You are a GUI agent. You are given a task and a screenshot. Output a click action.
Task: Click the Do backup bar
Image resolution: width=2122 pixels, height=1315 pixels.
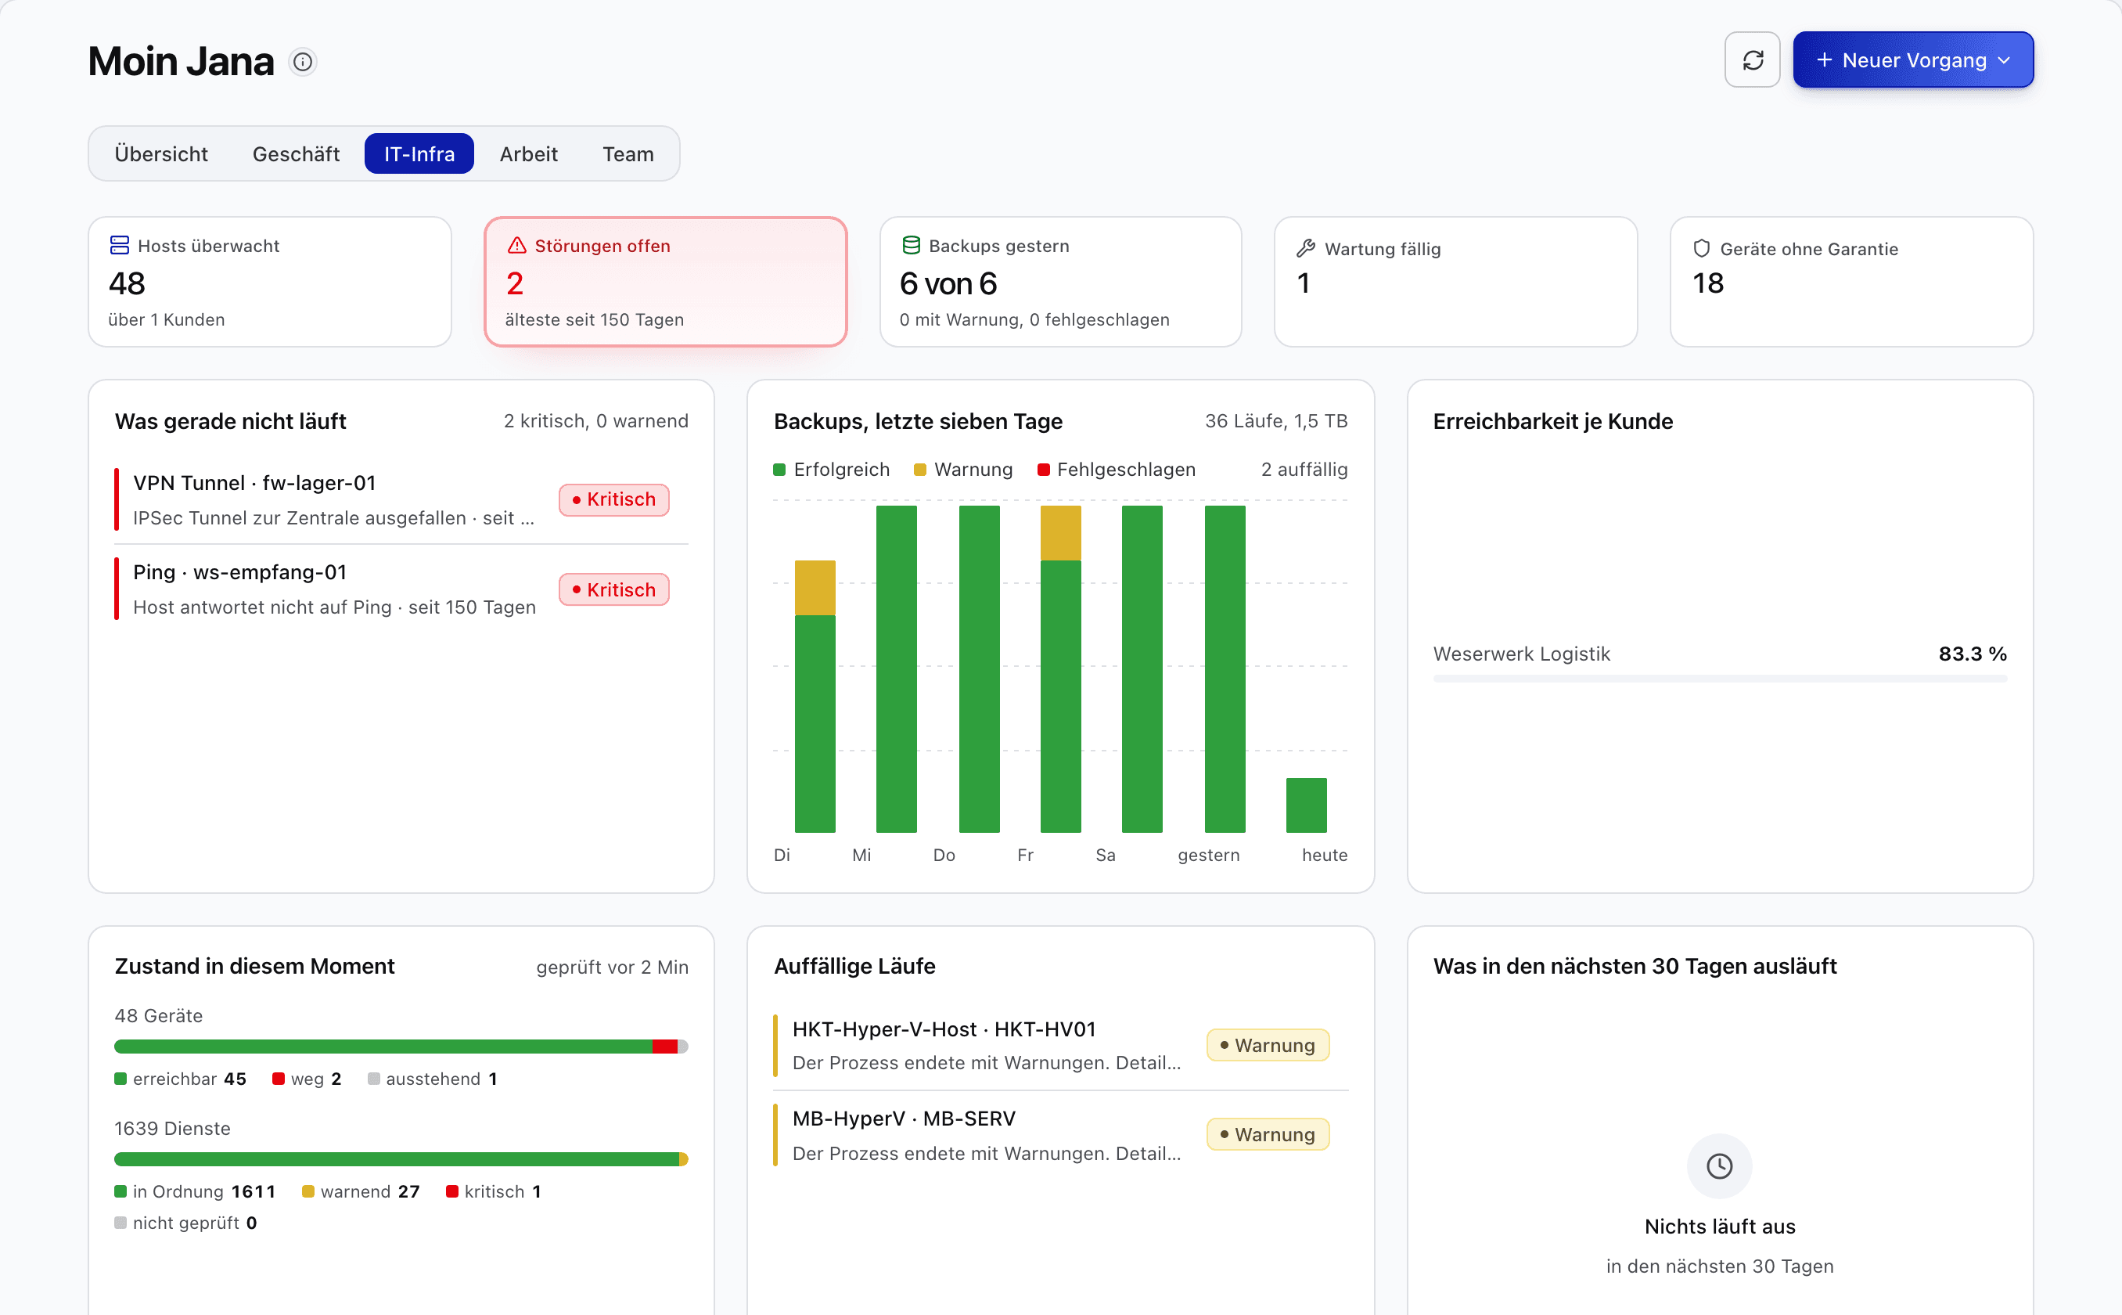click(979, 668)
